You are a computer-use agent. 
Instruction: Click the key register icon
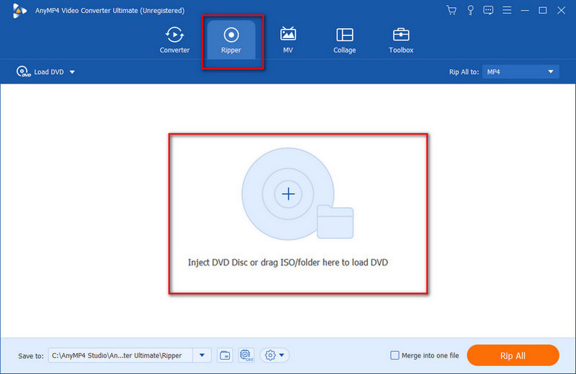469,10
